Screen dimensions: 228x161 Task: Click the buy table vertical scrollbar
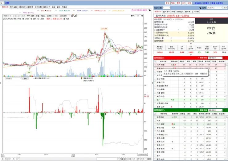click(x=227, y=86)
